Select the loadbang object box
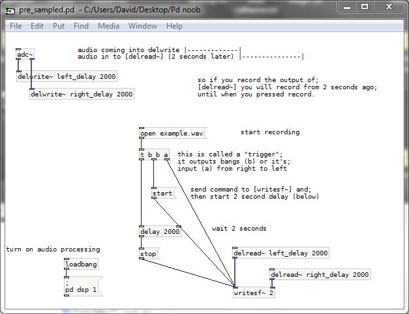The image size is (409, 314). (81, 265)
